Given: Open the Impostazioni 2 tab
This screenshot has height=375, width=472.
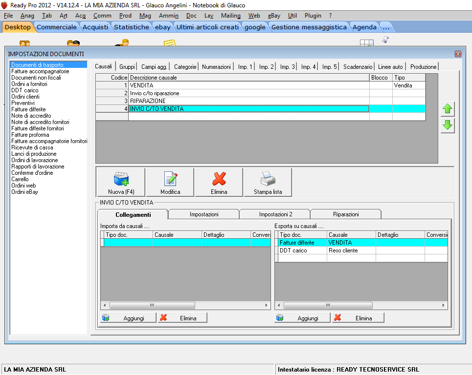Looking at the screenshot, I should coord(275,214).
